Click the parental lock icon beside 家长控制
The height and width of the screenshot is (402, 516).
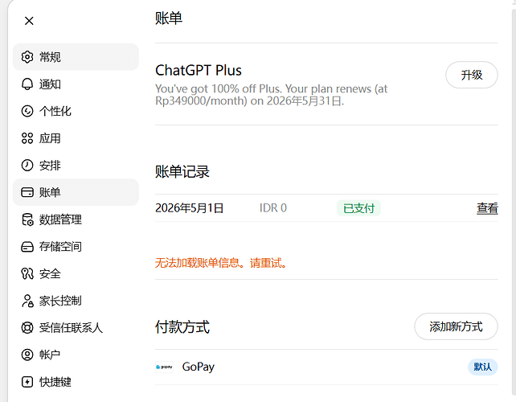pyautogui.click(x=27, y=301)
